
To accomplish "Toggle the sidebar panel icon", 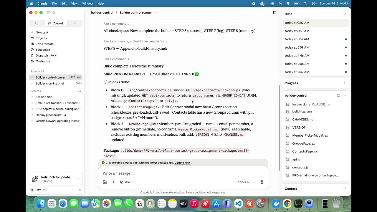I will click(x=49, y=13).
